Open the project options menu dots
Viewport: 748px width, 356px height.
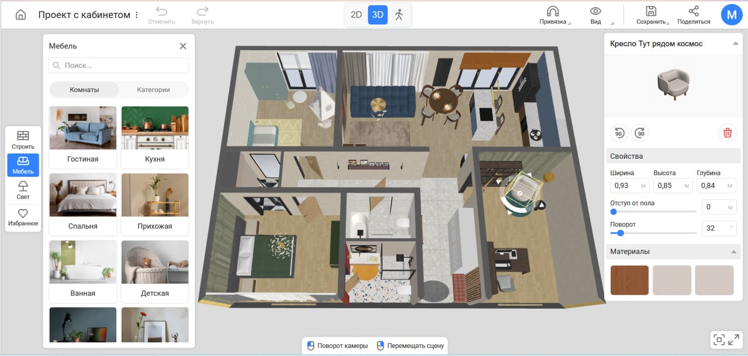click(137, 15)
